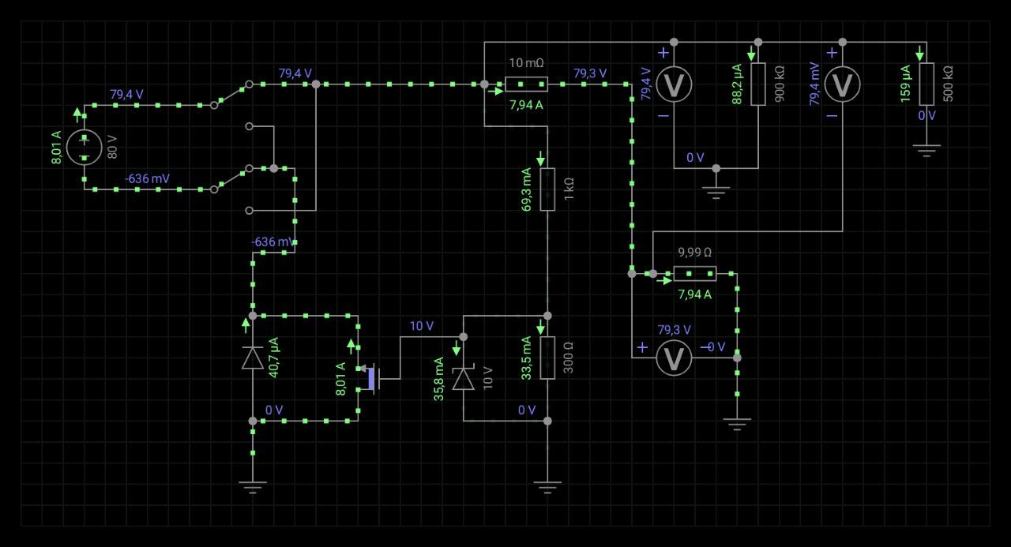Select the 1 kΩ resistor

pos(547,189)
